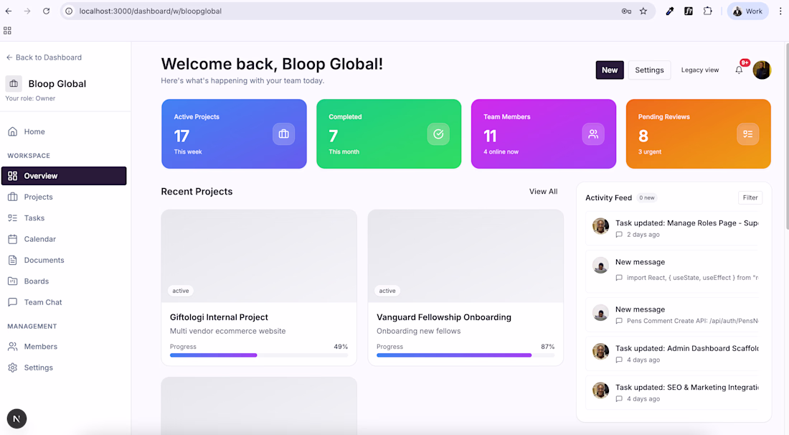The width and height of the screenshot is (789, 435).
Task: Click '49%' progress value on Giftologi
Action: 341,347
